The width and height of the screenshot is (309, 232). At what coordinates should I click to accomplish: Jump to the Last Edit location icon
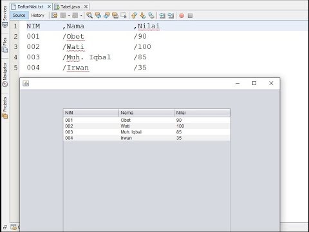55,15
